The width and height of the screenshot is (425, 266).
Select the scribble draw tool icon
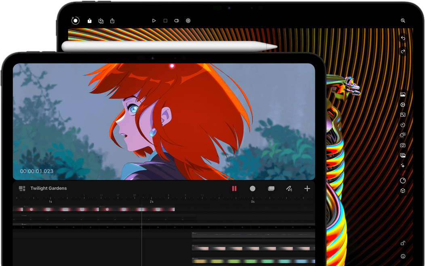(289, 188)
